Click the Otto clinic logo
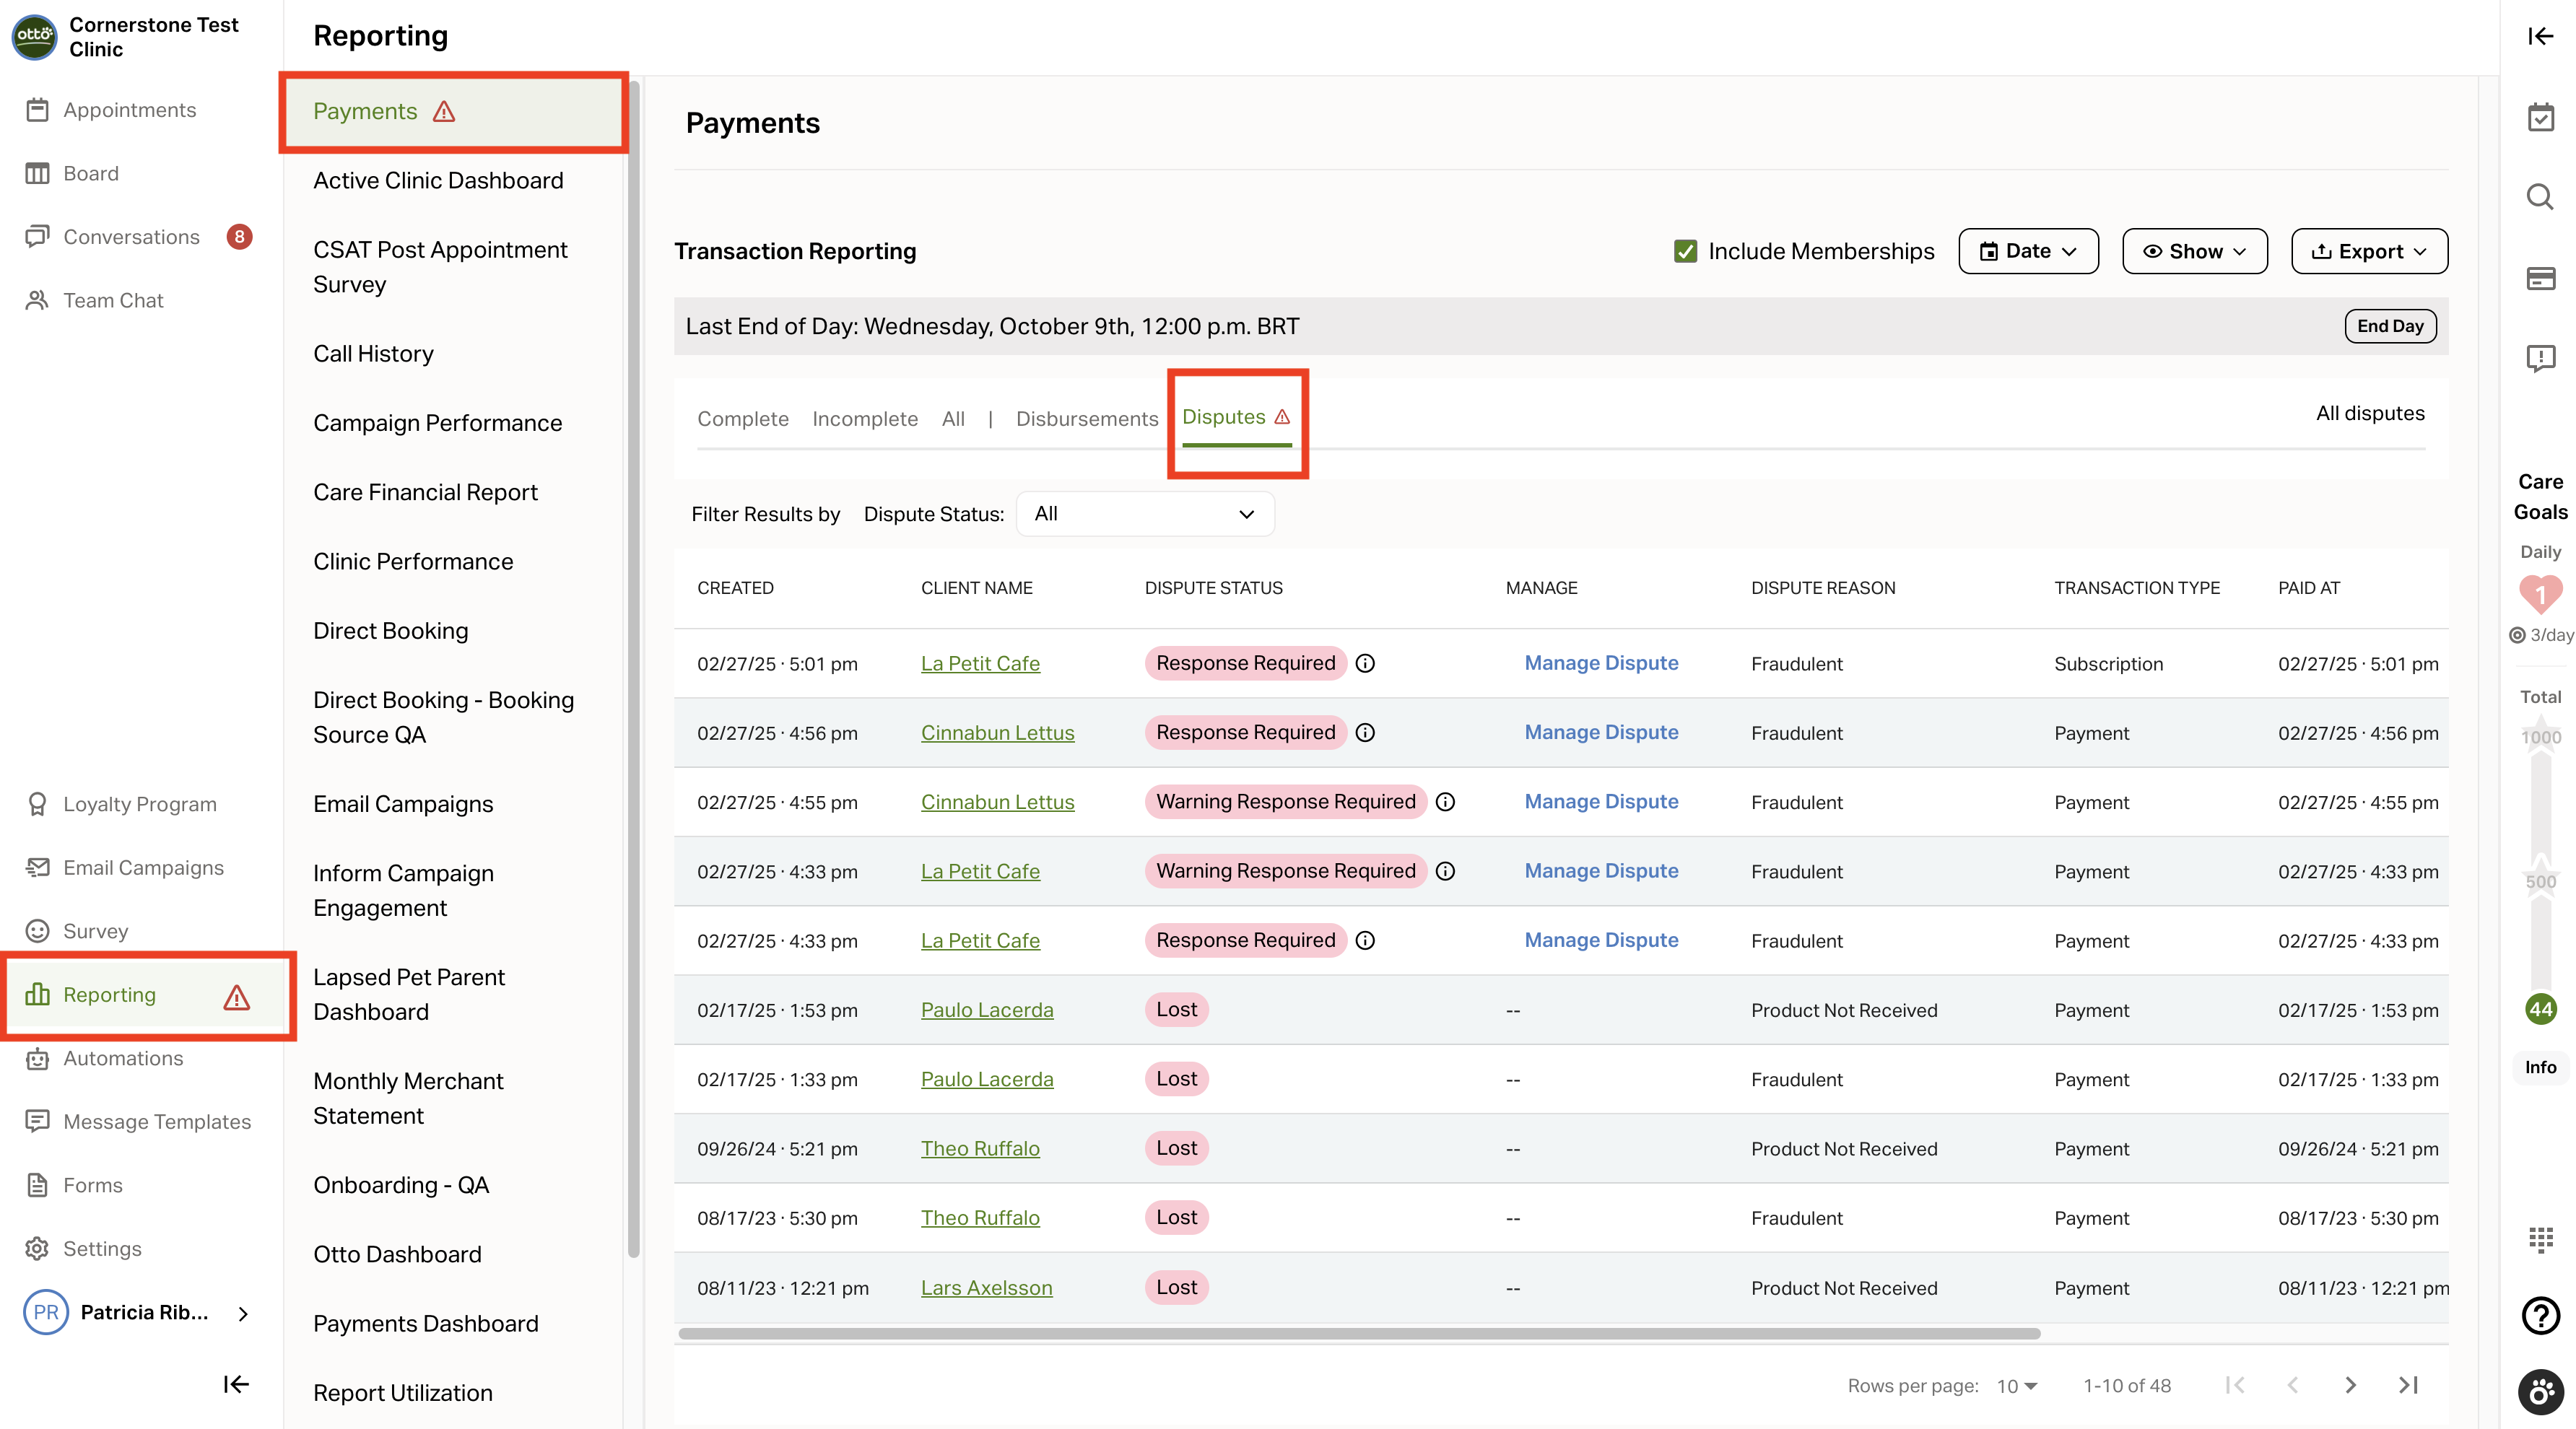The width and height of the screenshot is (2576, 1429). [35, 37]
